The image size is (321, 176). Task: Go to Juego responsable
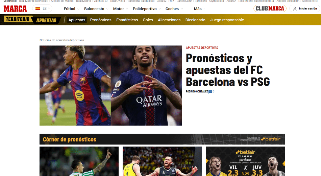pos(227,20)
